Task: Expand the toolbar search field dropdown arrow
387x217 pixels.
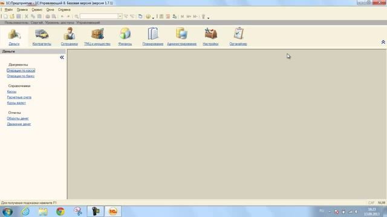Action: coord(120,16)
